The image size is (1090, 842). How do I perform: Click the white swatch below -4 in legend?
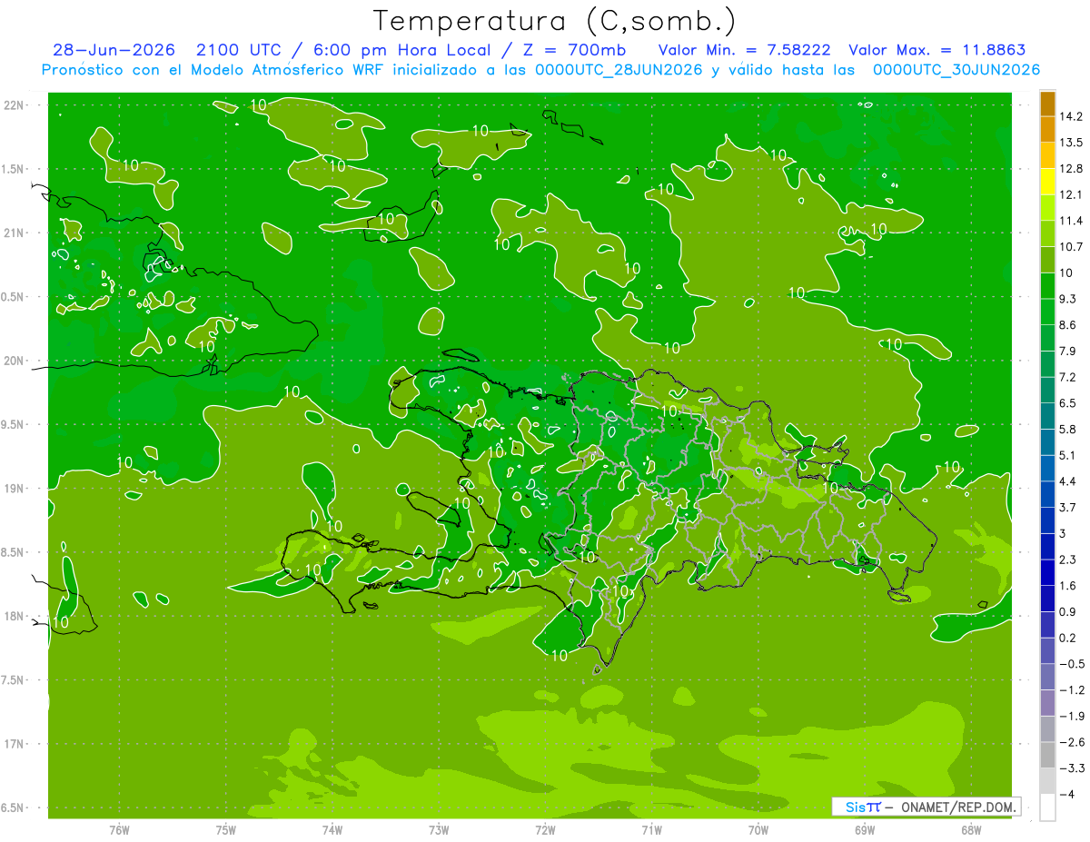pos(1047,807)
